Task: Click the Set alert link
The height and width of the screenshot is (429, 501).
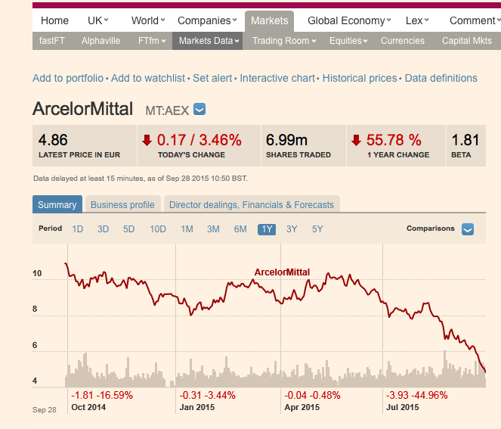Action: (x=214, y=78)
